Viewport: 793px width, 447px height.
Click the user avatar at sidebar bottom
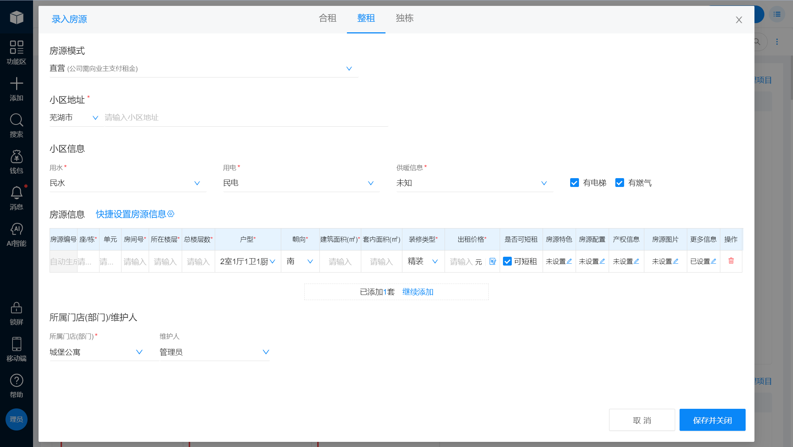click(x=17, y=419)
